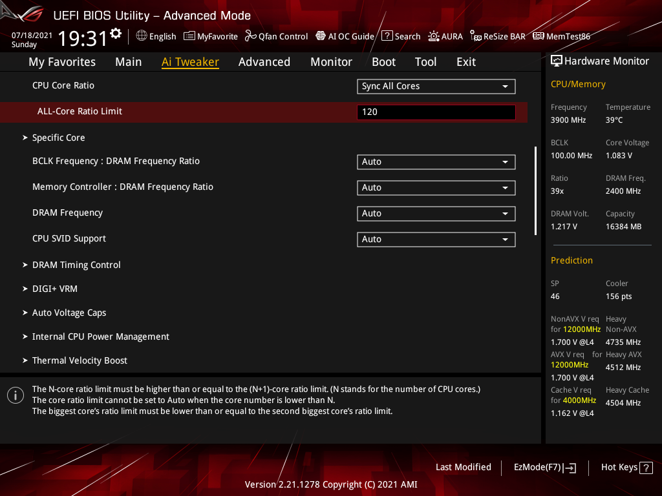Switch to EzMode with F7 button
Image resolution: width=662 pixels, height=496 pixels.
tap(544, 467)
